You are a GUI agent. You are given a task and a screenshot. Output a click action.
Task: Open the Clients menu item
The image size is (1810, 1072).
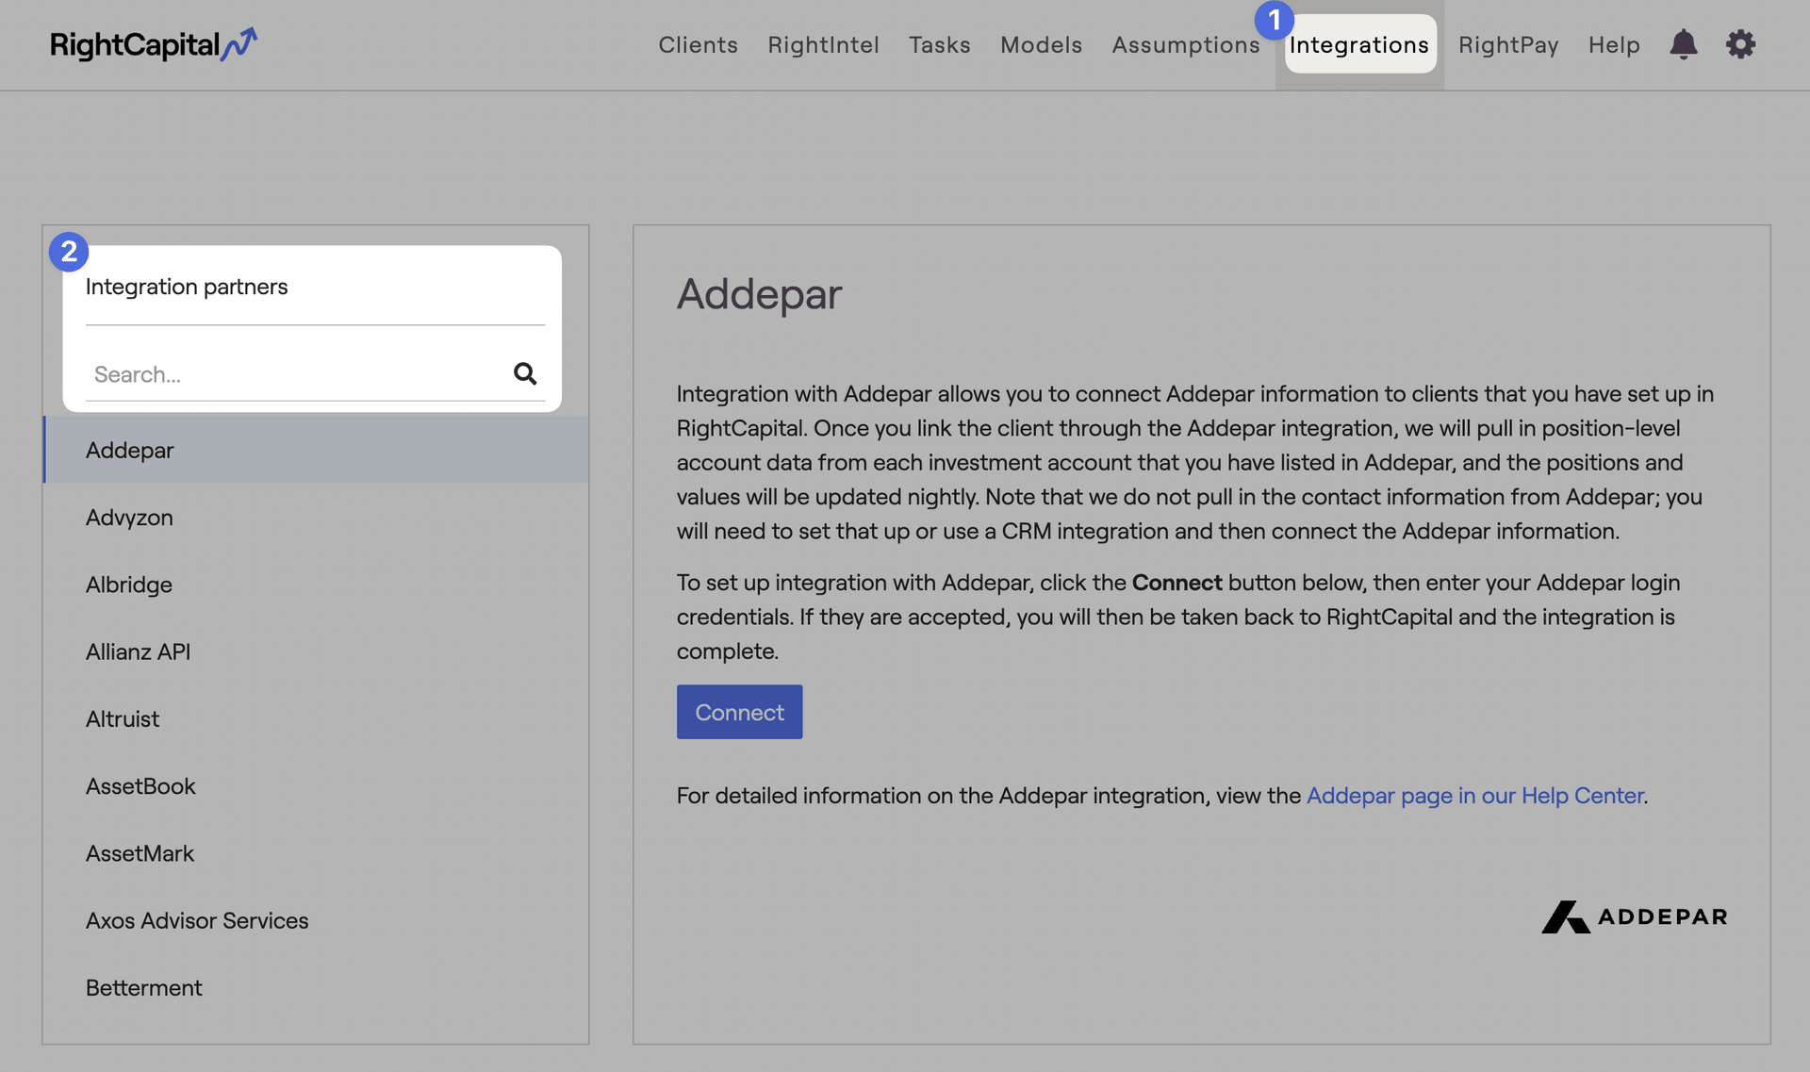(x=698, y=44)
